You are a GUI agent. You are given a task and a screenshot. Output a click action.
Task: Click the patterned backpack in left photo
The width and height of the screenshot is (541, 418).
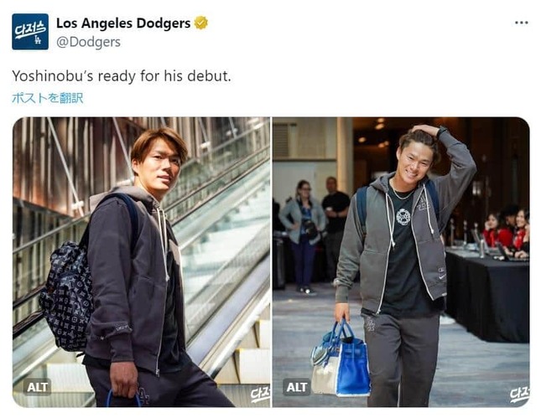67,296
